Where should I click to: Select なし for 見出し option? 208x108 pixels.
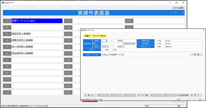(107, 50)
